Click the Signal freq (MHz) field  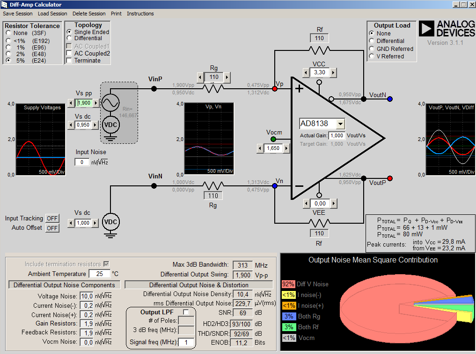[186, 342]
